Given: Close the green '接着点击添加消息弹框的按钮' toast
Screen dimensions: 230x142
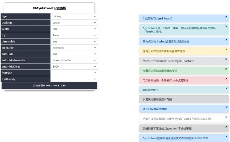Looking at the screenshot, I should pos(226,69).
